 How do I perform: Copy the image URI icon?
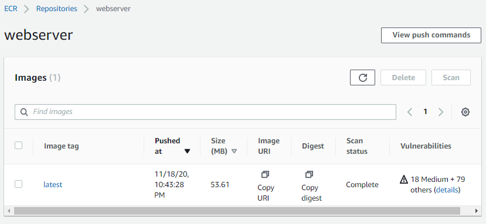[265, 174]
